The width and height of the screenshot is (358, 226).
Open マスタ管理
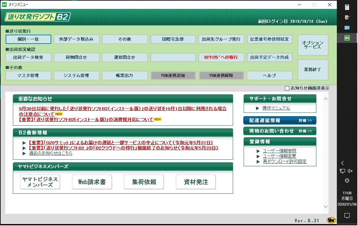[28, 76]
